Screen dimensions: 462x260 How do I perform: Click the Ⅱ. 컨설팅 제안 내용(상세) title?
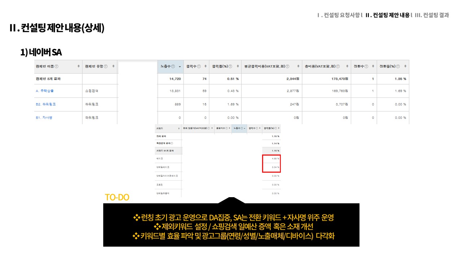(57, 28)
